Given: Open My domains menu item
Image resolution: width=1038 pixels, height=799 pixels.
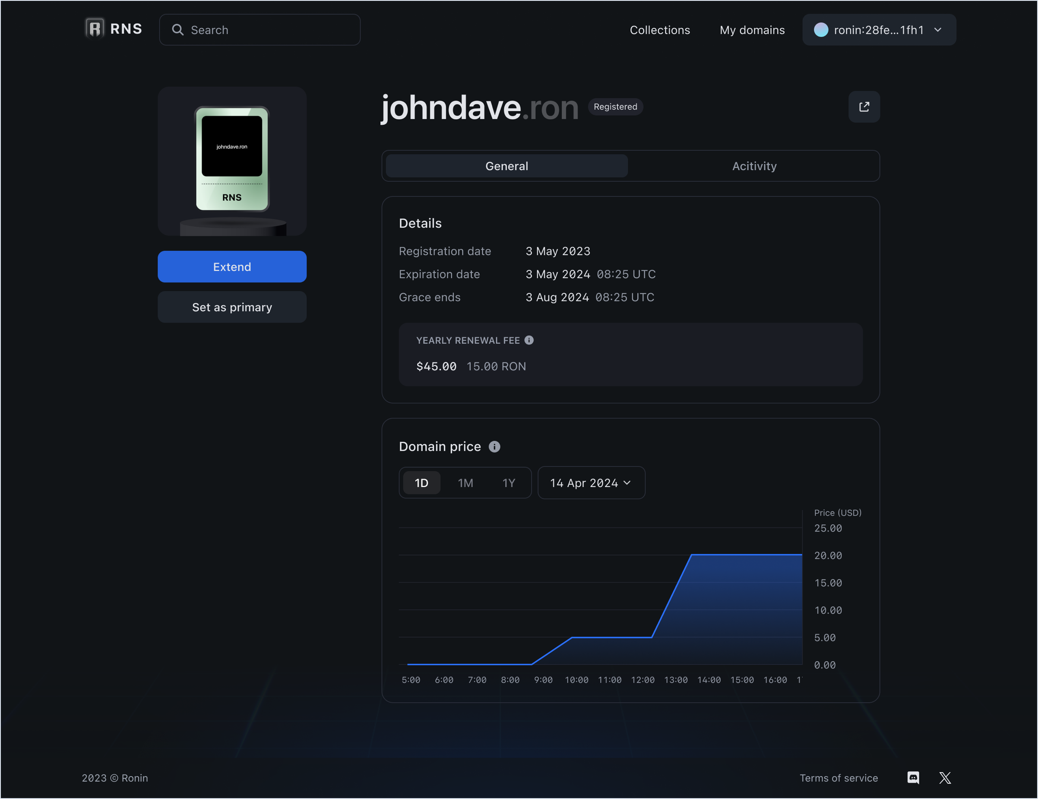Looking at the screenshot, I should [752, 29].
